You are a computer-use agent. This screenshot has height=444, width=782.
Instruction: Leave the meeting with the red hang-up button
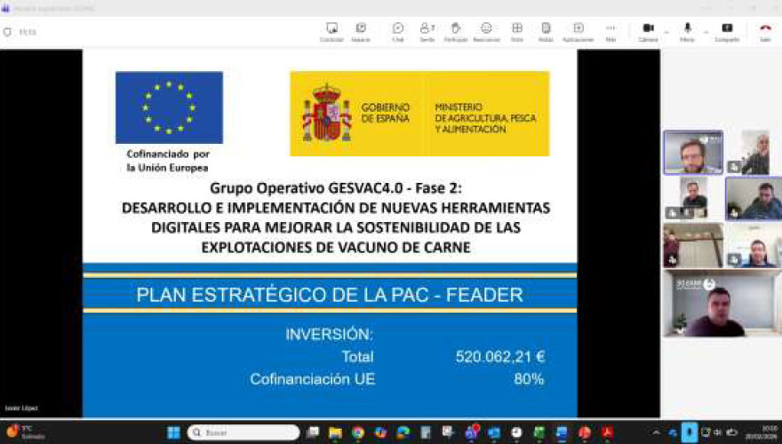coord(765,31)
